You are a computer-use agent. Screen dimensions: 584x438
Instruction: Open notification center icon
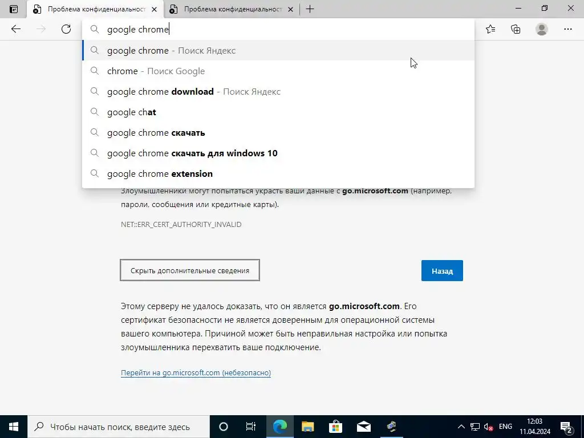567,427
